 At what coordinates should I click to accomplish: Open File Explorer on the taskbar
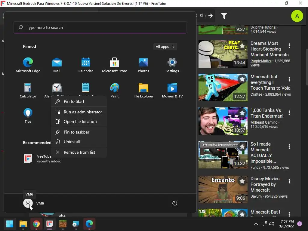point(23,224)
